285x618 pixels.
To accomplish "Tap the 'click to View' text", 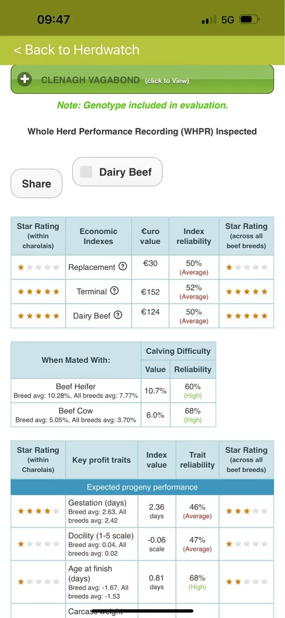I will click(167, 81).
